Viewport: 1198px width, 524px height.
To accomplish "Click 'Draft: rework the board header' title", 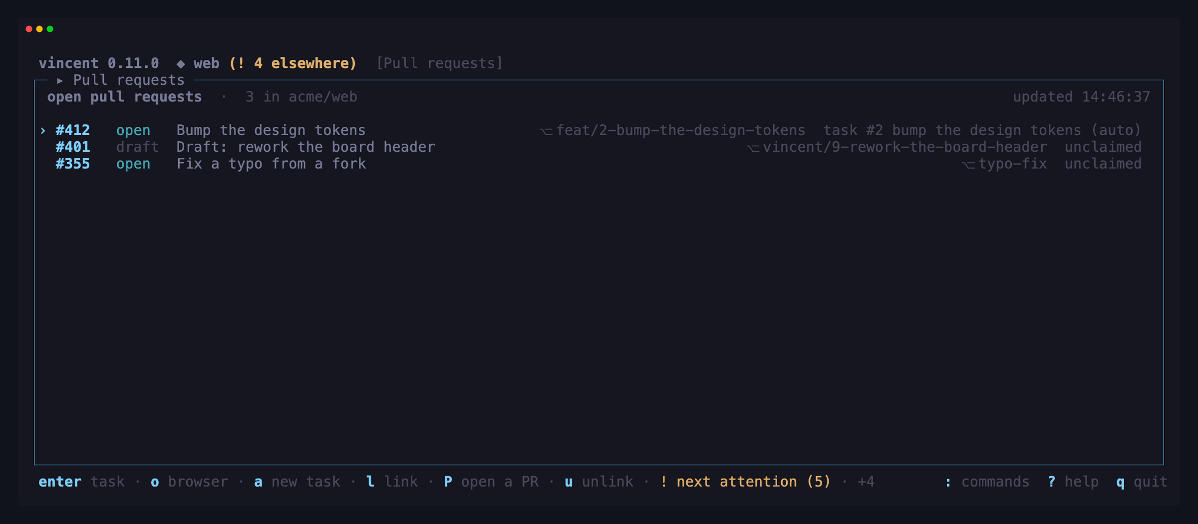I will [x=305, y=147].
